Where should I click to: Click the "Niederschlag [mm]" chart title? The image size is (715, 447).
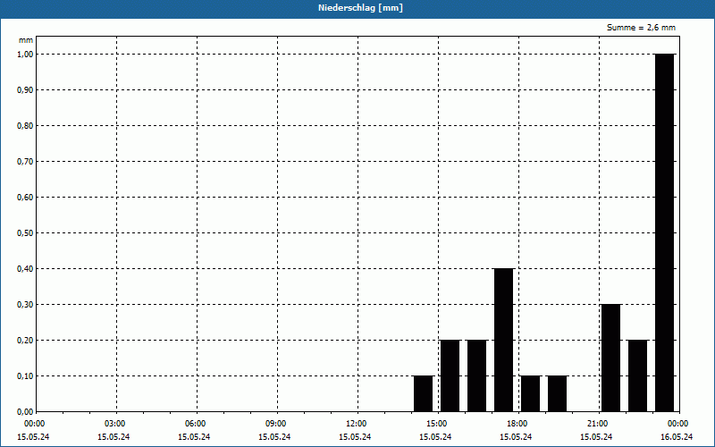coord(360,8)
